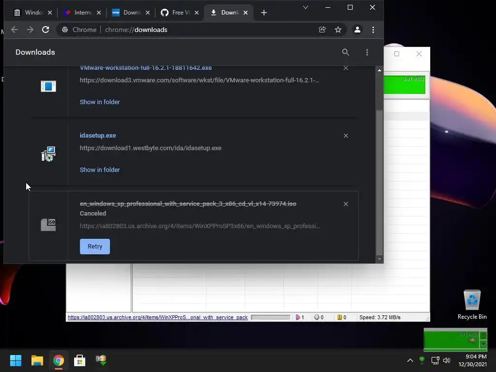The image size is (496, 372).
Task: Close the Interne tab
Action: [x=99, y=13]
